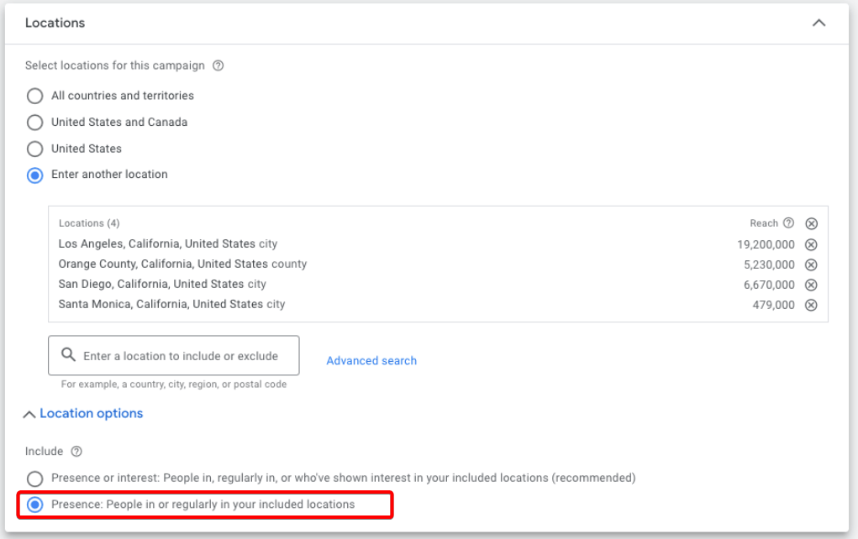Viewport: 858px width, 539px height.
Task: Open help icon beside Select locations label
Action: point(218,65)
